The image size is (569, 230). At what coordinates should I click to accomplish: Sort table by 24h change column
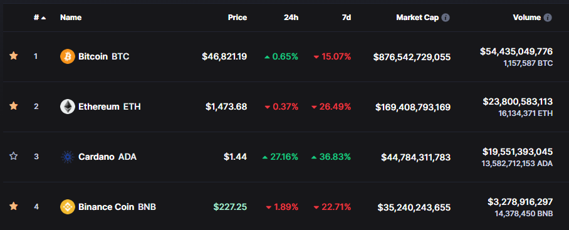pyautogui.click(x=291, y=18)
